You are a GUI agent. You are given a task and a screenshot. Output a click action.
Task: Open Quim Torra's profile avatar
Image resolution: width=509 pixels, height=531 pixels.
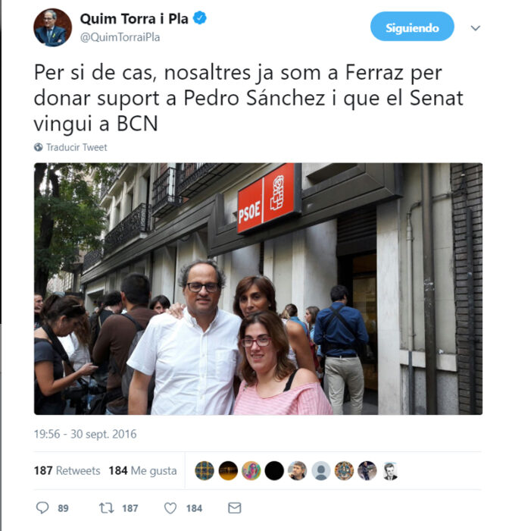[52, 27]
